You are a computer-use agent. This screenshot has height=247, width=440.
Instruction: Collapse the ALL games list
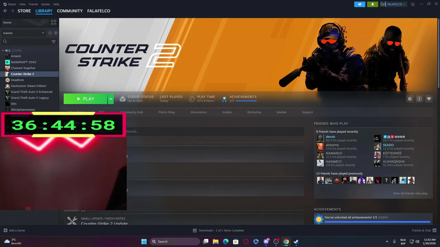click(3, 50)
